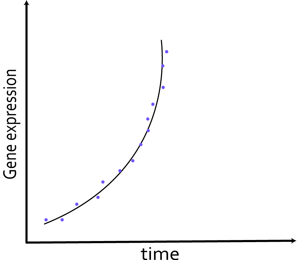The height and width of the screenshot is (260, 297).
Task: Select the third data point from the left
Action: point(77,204)
